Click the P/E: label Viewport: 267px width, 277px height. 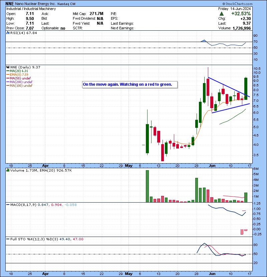(114, 14)
